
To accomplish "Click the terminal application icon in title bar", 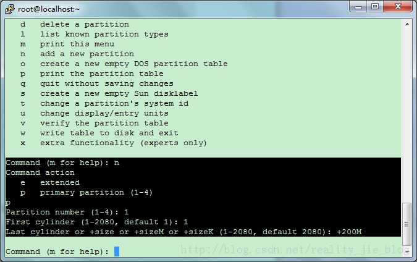I will pyautogui.click(x=9, y=7).
